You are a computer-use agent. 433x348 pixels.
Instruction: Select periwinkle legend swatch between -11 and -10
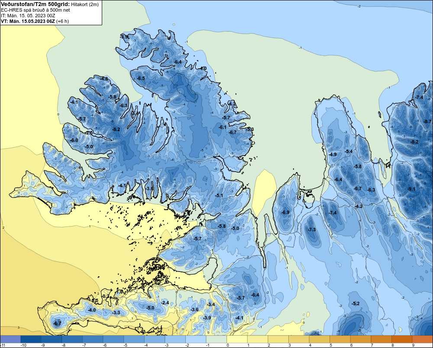tap(10, 339)
